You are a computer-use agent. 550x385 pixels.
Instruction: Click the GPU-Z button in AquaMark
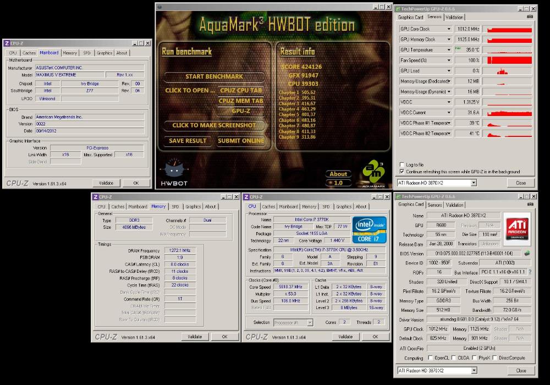[x=241, y=111]
